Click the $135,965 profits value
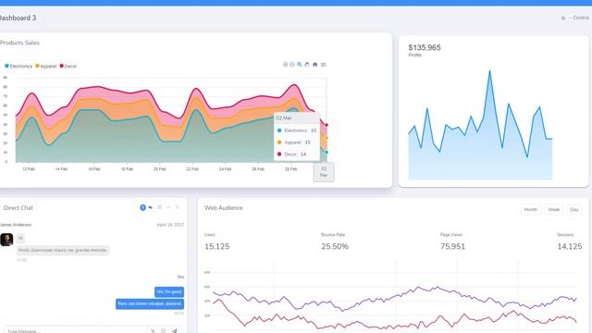Viewport: 592px width, 333px height. point(425,47)
